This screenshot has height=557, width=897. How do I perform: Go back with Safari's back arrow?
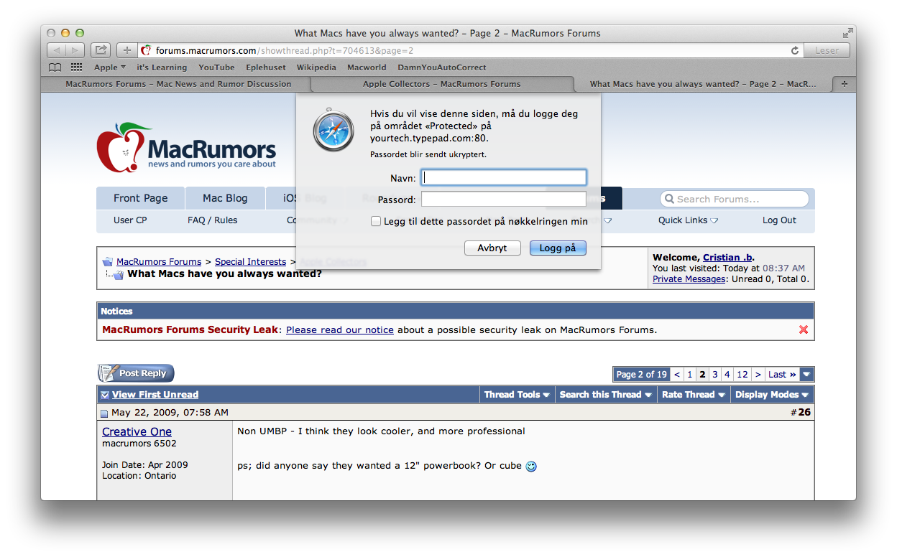[57, 50]
